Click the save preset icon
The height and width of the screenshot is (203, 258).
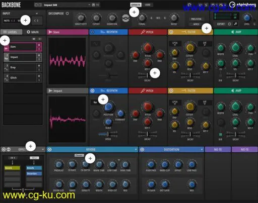pos(93,5)
